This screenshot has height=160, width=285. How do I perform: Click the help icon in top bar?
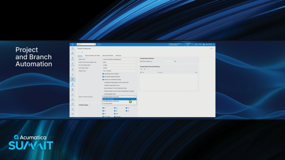coord(196,44)
